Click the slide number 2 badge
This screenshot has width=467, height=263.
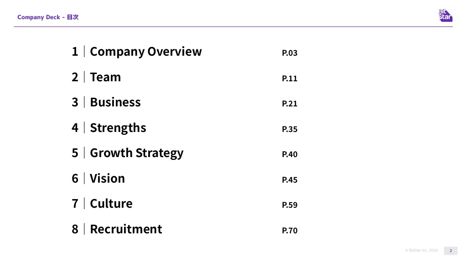coord(451,251)
